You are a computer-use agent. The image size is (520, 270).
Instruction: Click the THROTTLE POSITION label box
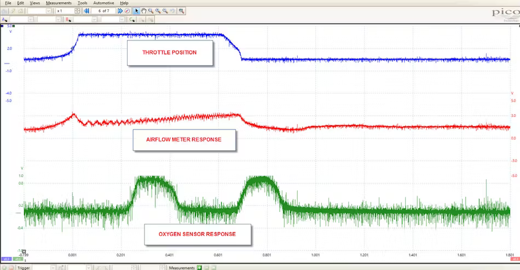click(x=170, y=52)
